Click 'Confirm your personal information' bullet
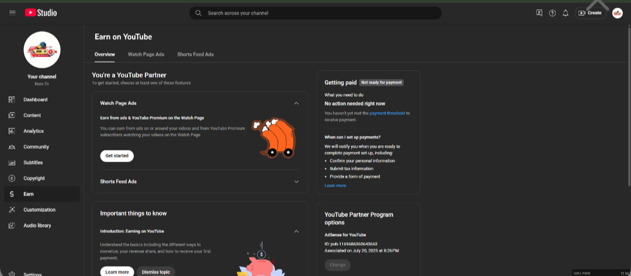The height and width of the screenshot is (276, 631). point(362,160)
